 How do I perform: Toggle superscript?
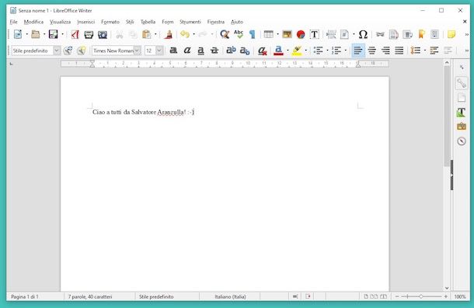[x=231, y=51]
